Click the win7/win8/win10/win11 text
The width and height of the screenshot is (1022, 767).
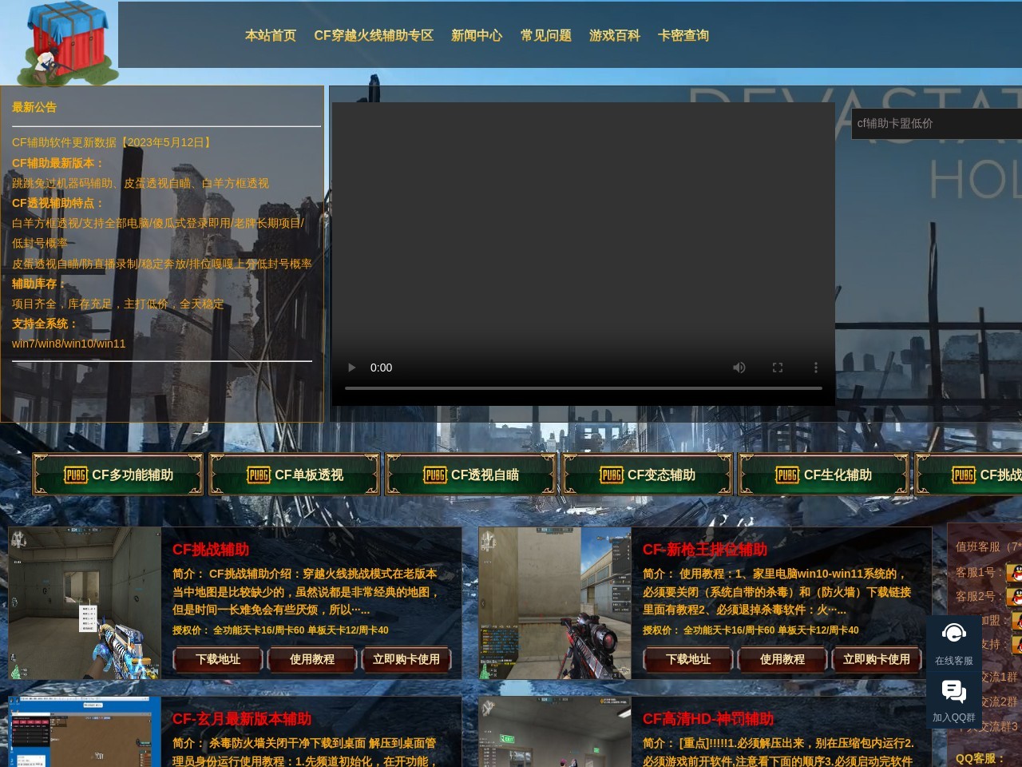[69, 344]
